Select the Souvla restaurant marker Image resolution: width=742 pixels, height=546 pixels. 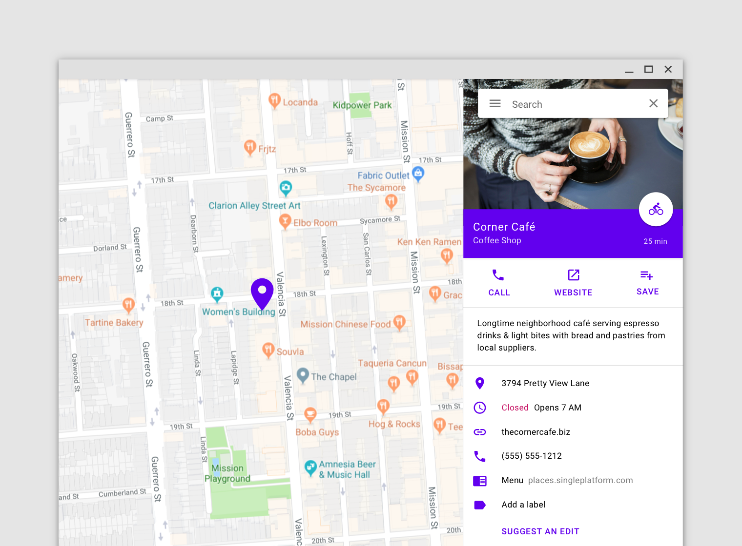[x=268, y=350]
